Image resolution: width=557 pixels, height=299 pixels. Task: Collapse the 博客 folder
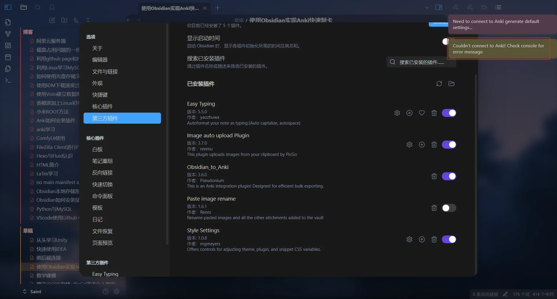pos(28,32)
